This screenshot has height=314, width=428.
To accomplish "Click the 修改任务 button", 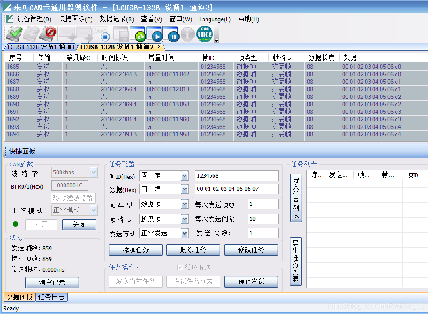I will [251, 250].
